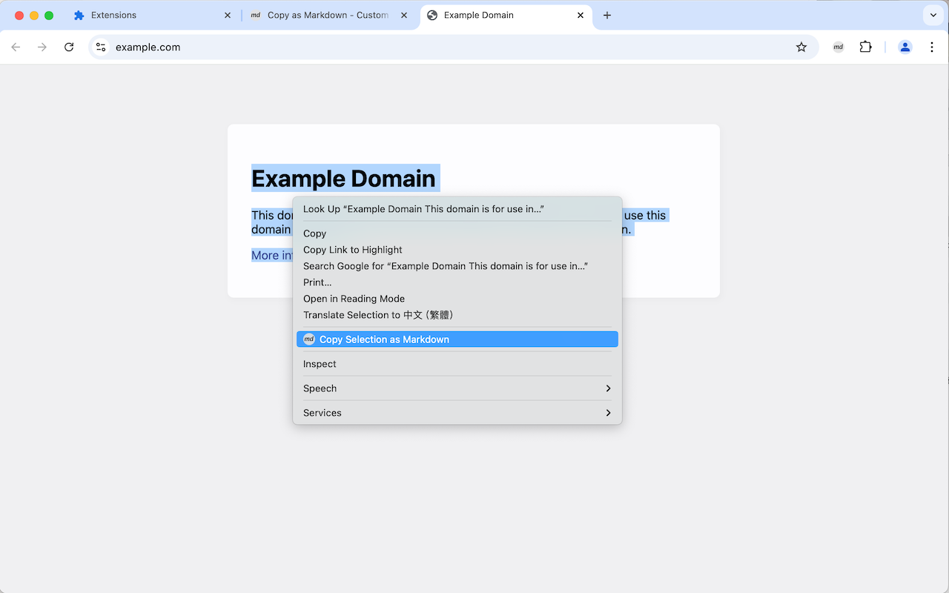This screenshot has height=593, width=949.
Task: Open the More information link
Action: [271, 254]
